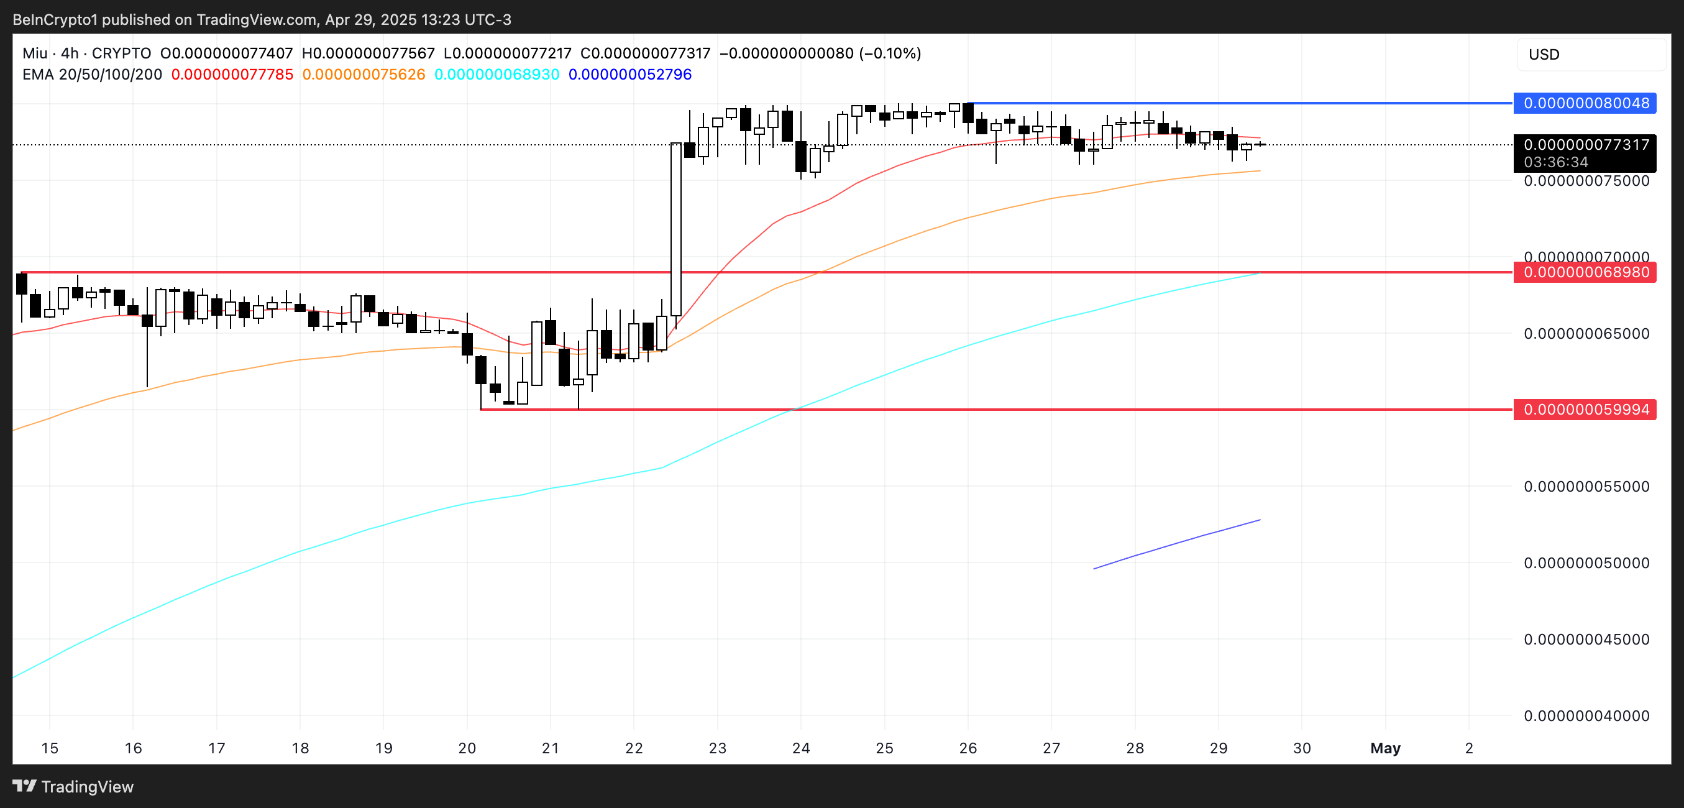This screenshot has width=1684, height=808.
Task: Click the short blue EMA 200 line segment
Action: (1177, 544)
